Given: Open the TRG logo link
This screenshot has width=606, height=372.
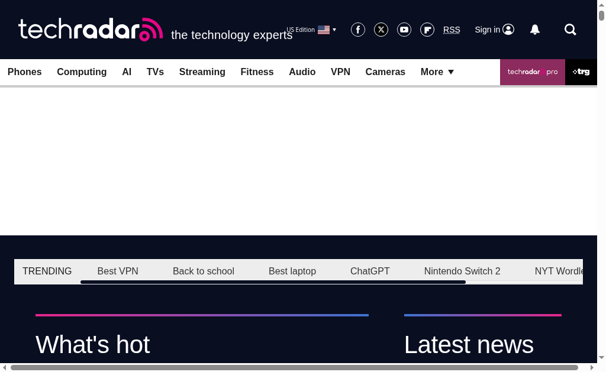Looking at the screenshot, I should 581,72.
